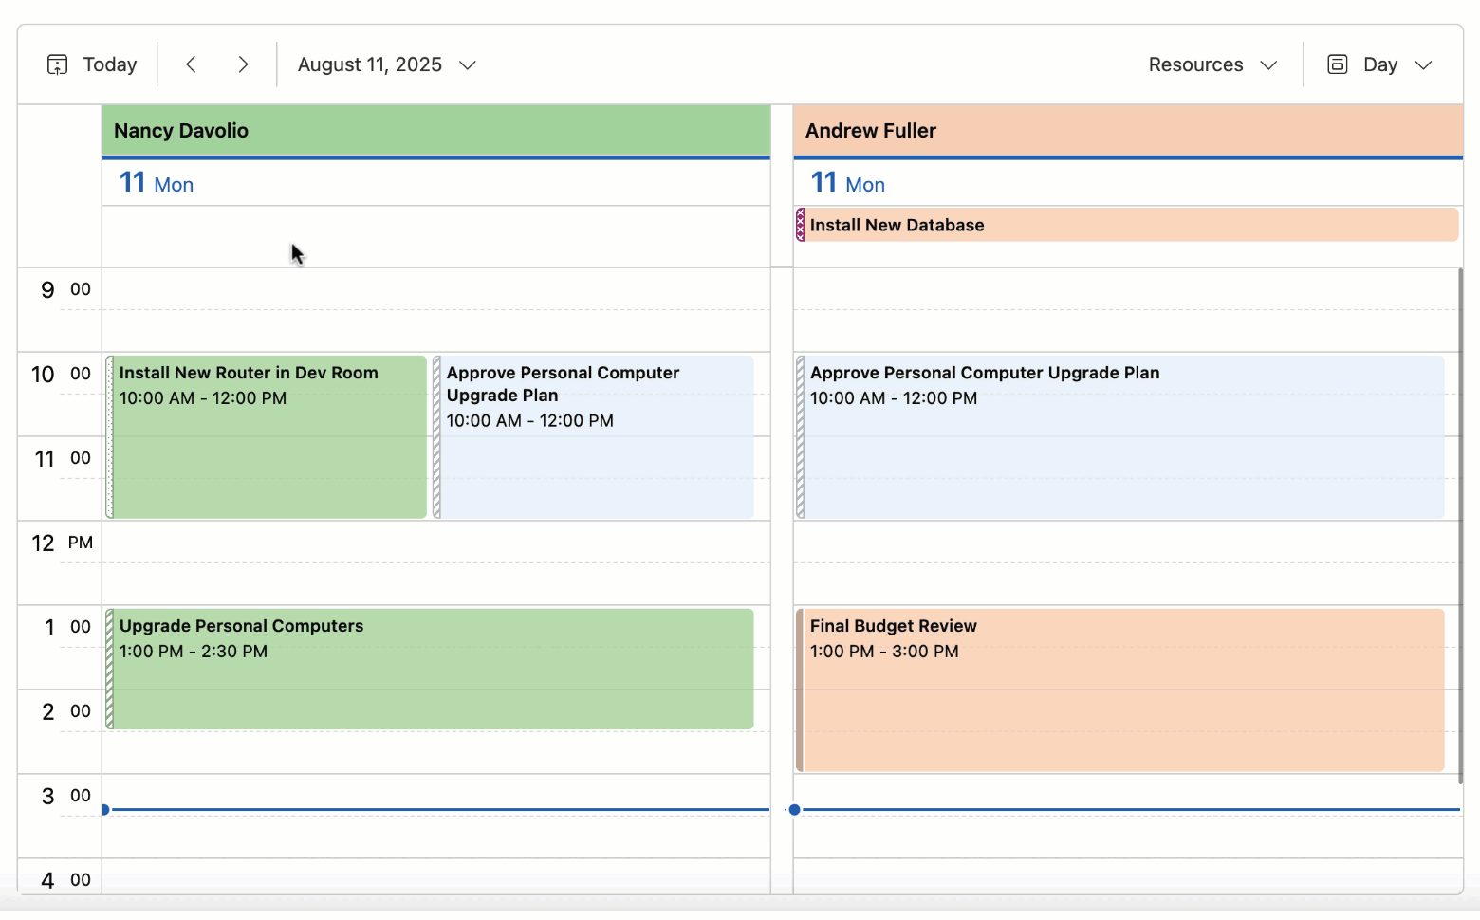Open the Resources dropdown
The height and width of the screenshot is (920, 1480).
click(1212, 64)
